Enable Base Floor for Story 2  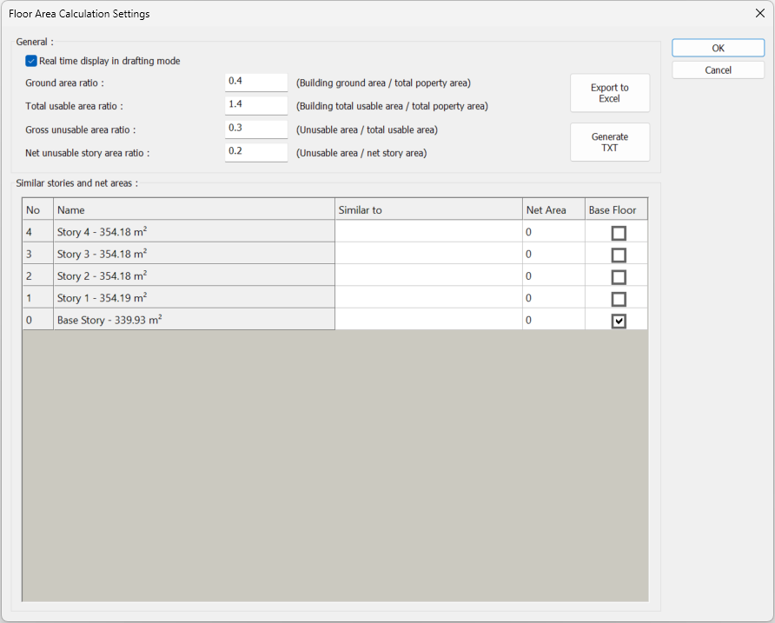point(618,277)
